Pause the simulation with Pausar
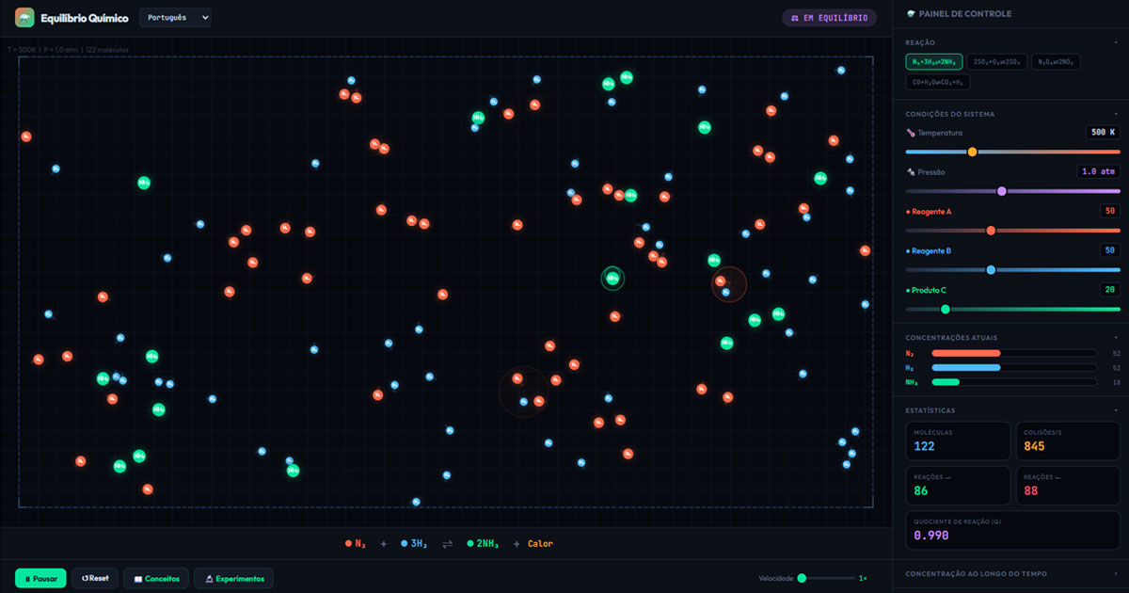The height and width of the screenshot is (593, 1129). [x=40, y=578]
